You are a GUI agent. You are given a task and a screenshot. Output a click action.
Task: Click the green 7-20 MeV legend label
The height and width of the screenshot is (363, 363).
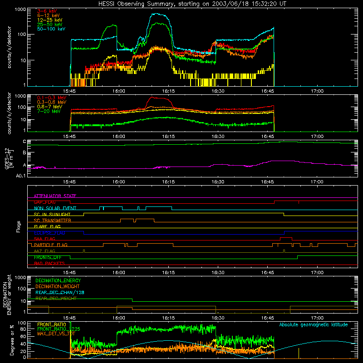[x=49, y=111]
